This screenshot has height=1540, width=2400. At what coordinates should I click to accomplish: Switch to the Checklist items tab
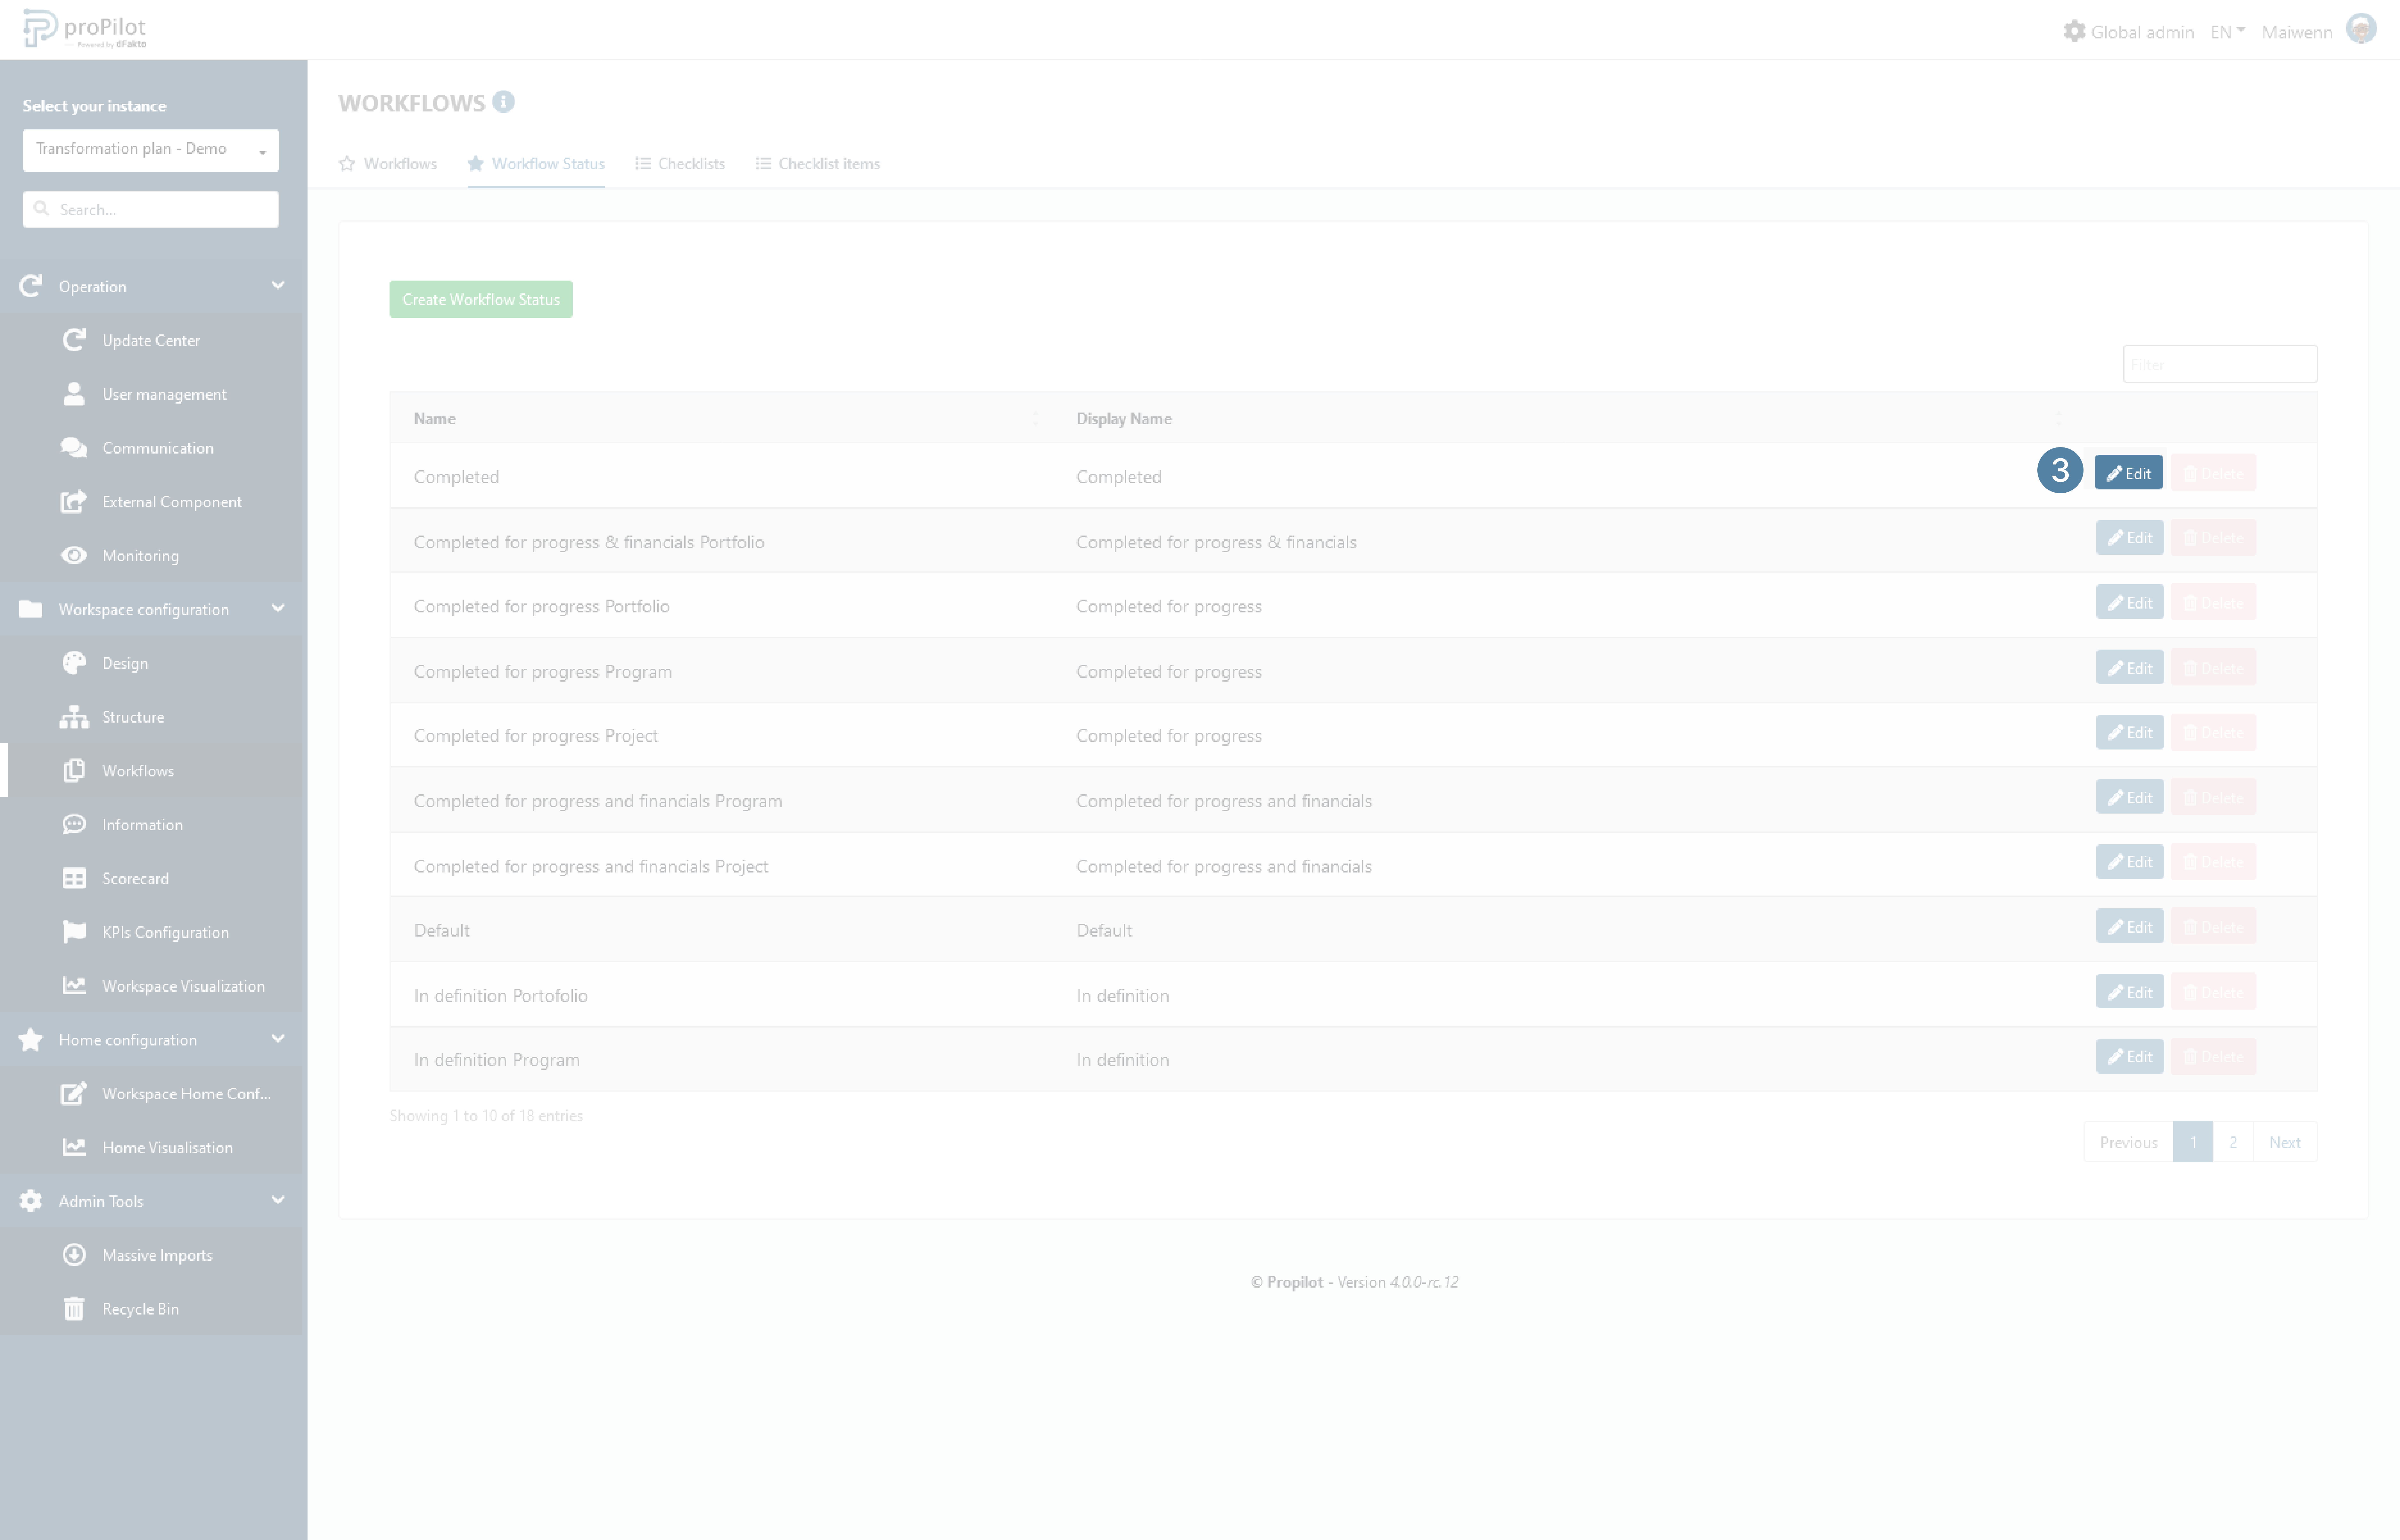point(818,164)
